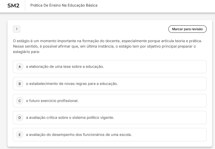The height and width of the screenshot is (149, 215).
Task: Pick the letter D circle
Action: click(19, 117)
